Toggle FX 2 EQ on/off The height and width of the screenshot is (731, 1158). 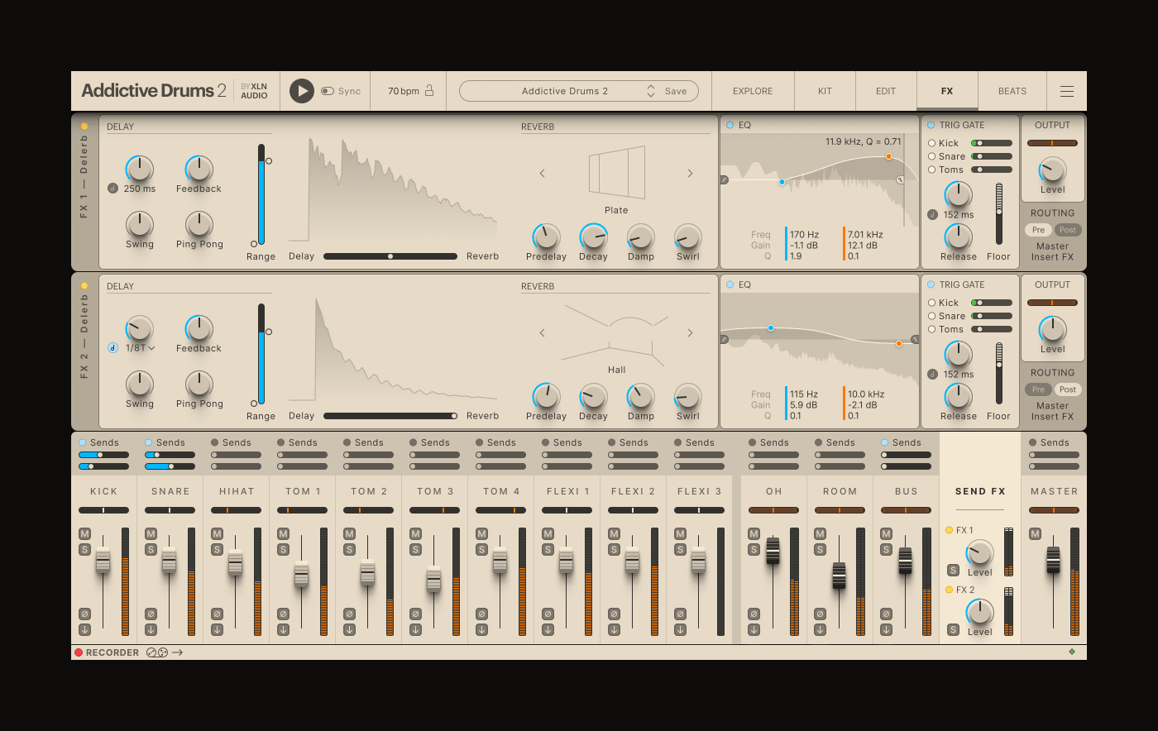coord(730,285)
